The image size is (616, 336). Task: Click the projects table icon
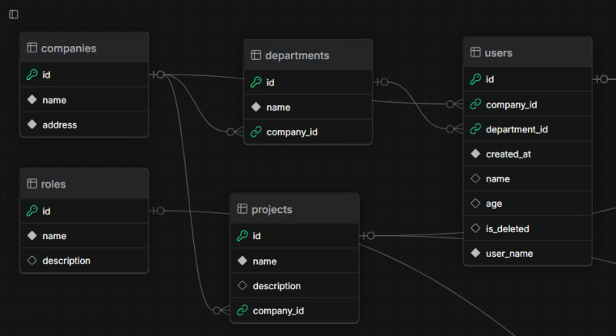point(243,209)
